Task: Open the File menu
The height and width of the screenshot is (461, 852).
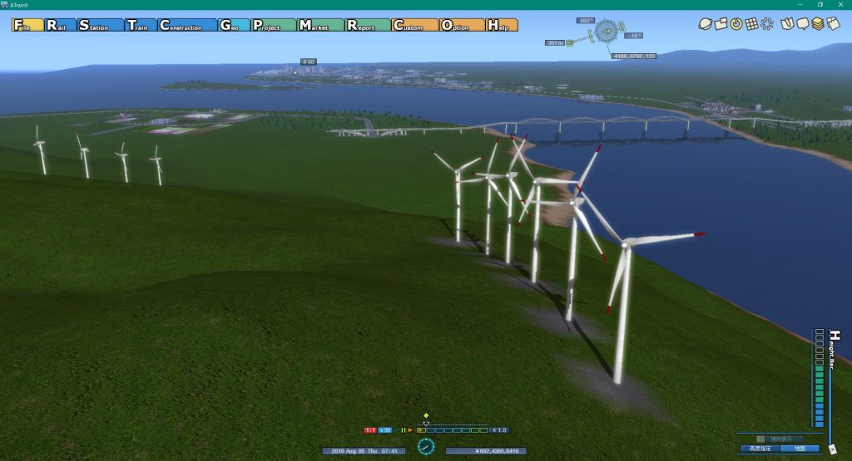Action: (27, 25)
